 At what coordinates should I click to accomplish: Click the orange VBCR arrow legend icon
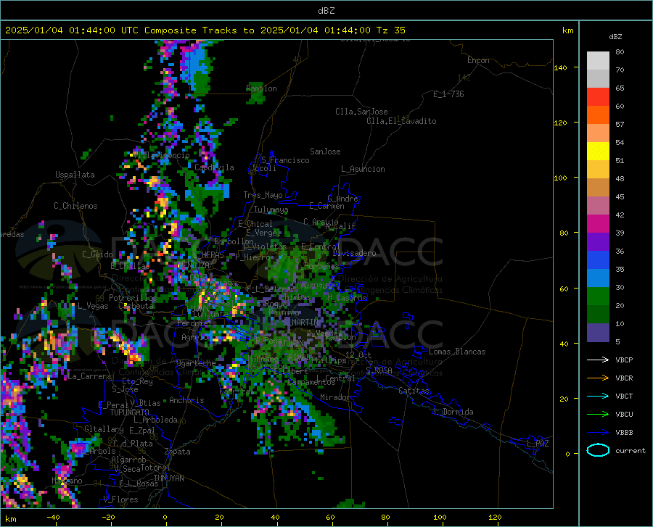598,378
